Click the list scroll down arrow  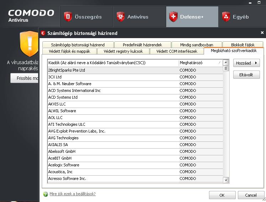(226, 180)
